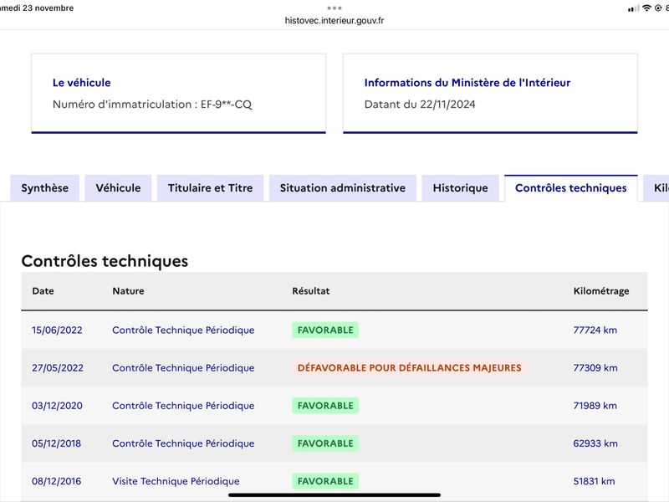Click the Kilométrage column header
This screenshot has width=669, height=502.
(x=601, y=290)
